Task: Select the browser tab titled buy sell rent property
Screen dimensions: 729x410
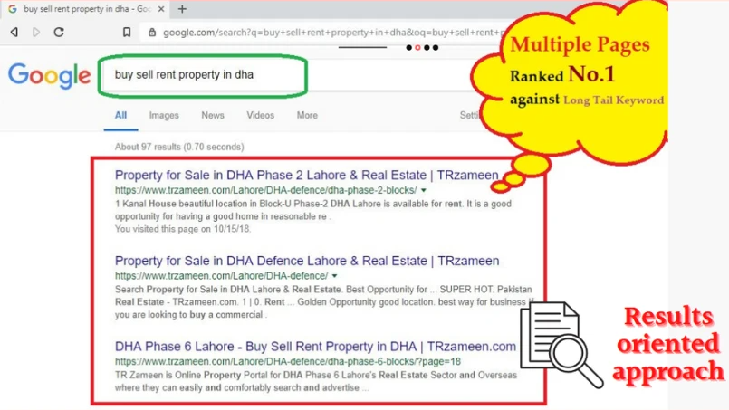Action: pyautogui.click(x=86, y=9)
